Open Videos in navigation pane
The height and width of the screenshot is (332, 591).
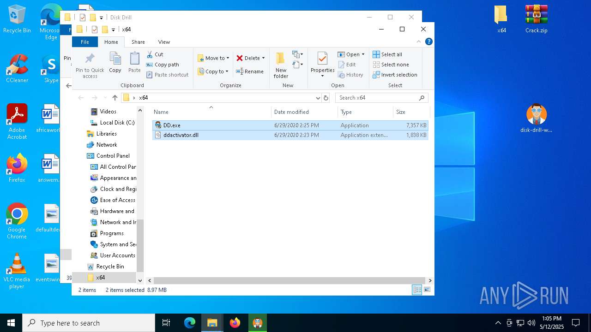pyautogui.click(x=108, y=112)
